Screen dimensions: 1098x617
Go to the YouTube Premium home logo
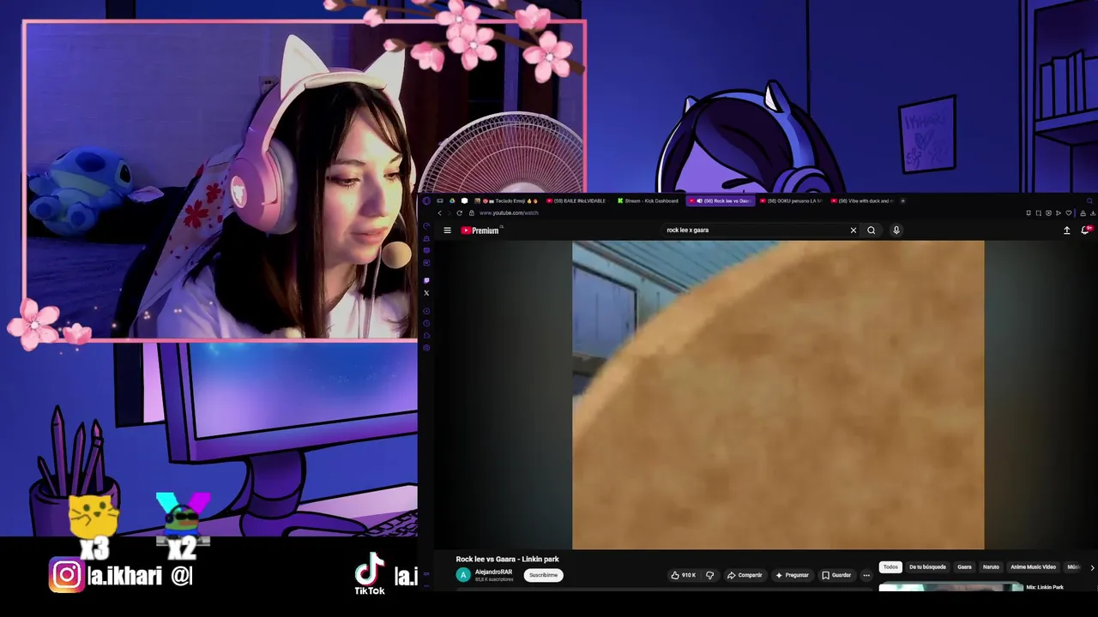(480, 231)
